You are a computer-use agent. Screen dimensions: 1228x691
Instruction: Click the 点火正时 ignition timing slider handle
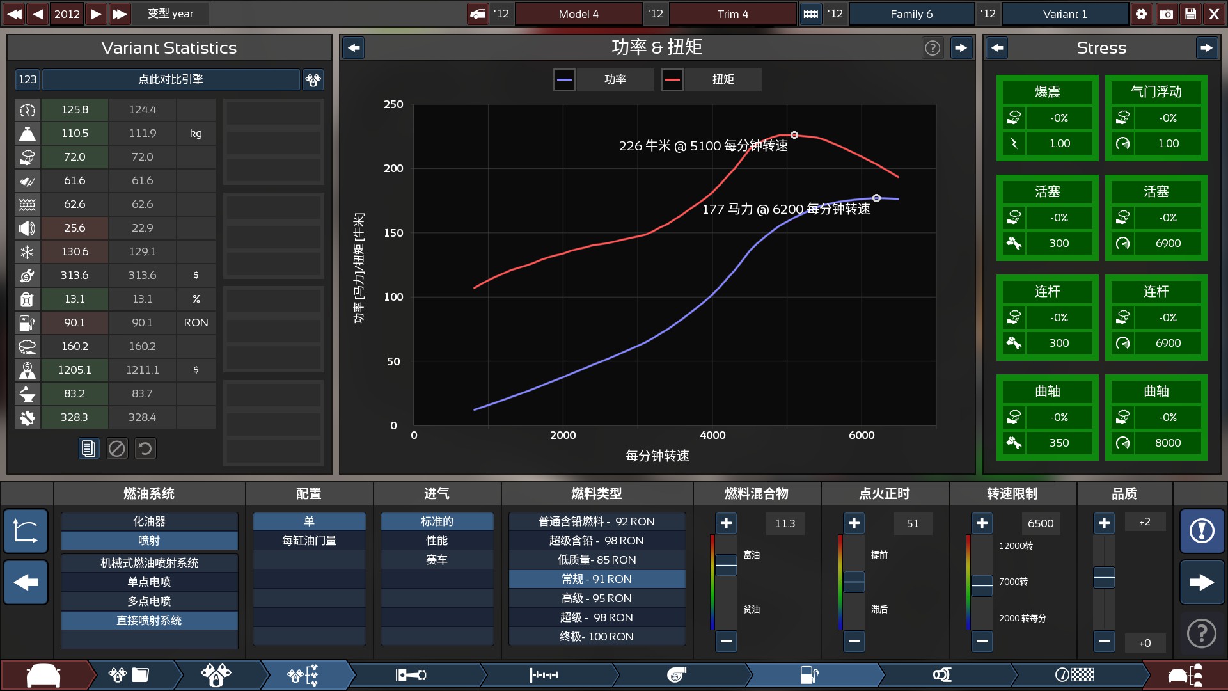click(x=854, y=582)
